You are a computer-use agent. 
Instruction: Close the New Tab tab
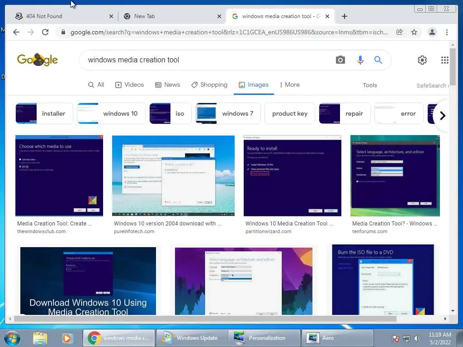(219, 16)
